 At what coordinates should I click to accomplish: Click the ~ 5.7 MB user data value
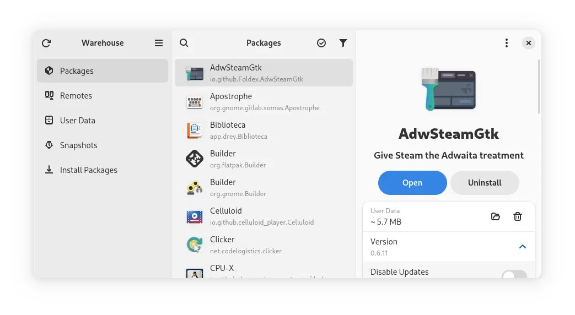[386, 221]
